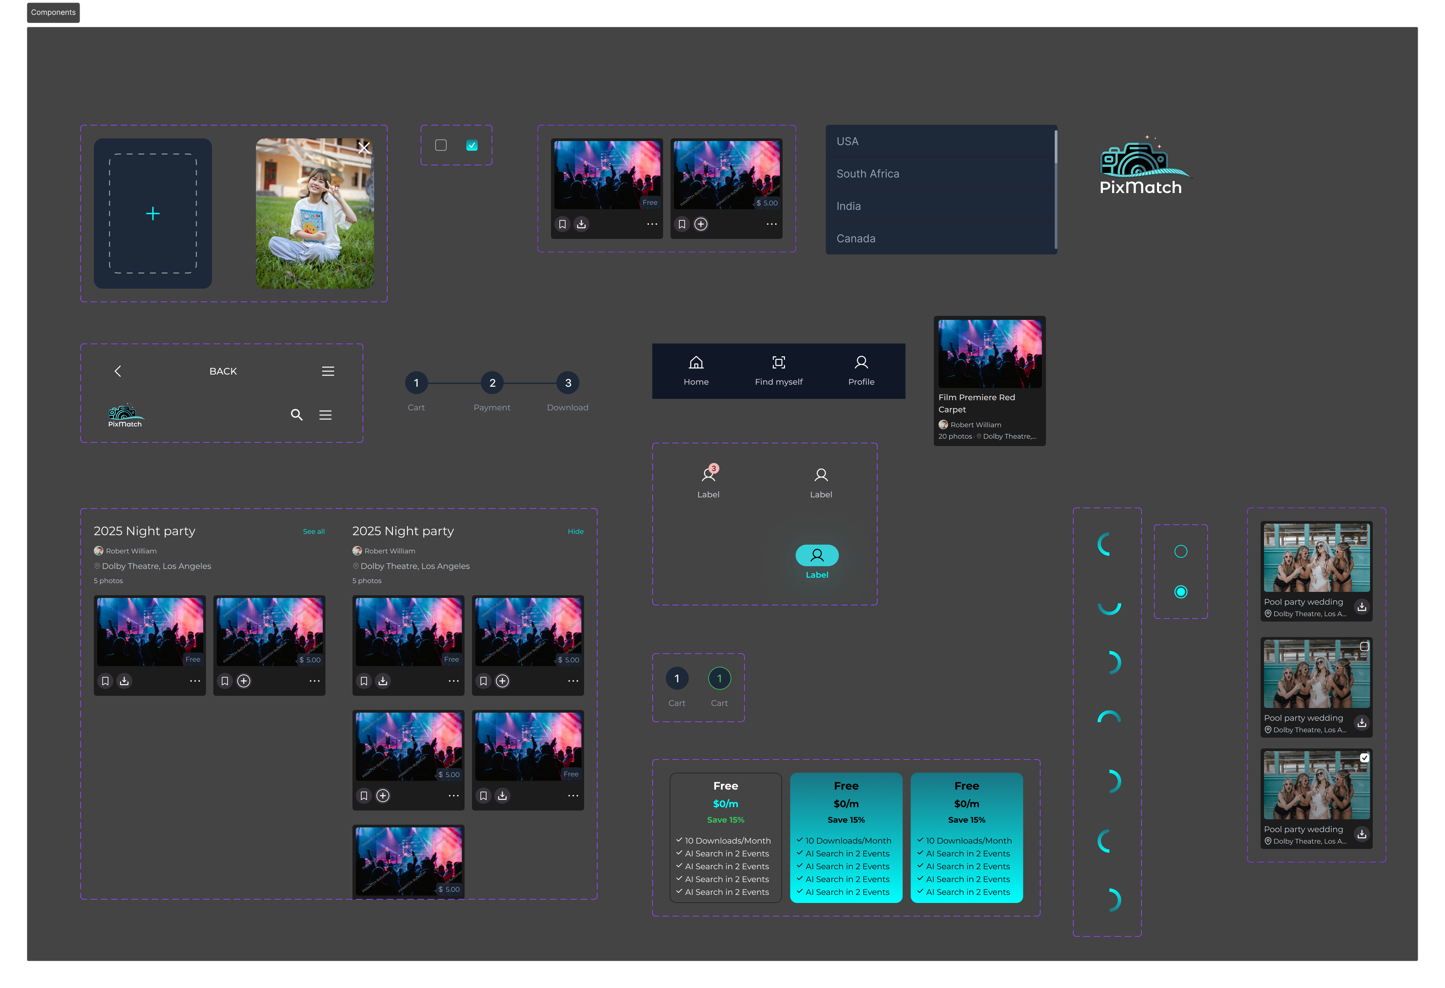Pick India in the country list
1445x988 pixels.
pyautogui.click(x=940, y=206)
